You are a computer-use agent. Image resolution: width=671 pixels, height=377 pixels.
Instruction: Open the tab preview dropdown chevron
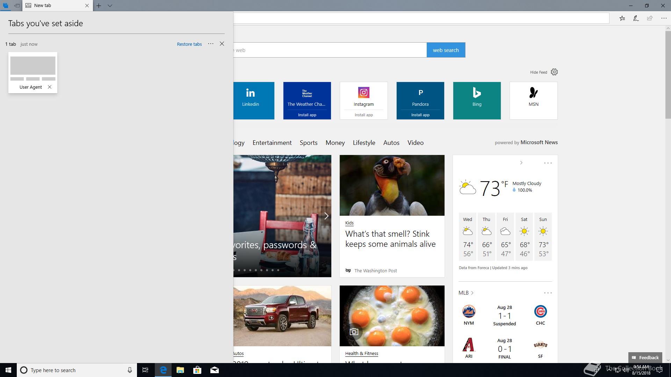tap(110, 6)
